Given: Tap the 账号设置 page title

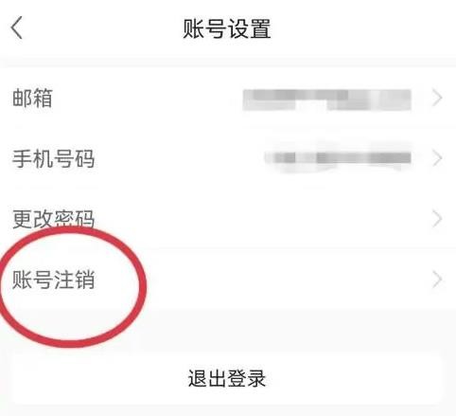Looking at the screenshot, I should pos(227,28).
